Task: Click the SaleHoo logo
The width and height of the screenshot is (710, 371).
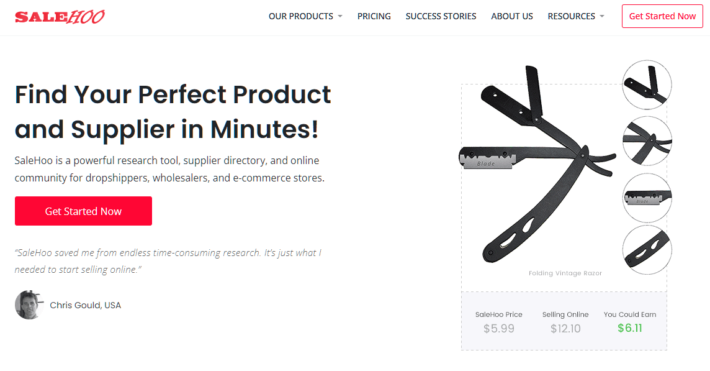Action: tap(60, 16)
